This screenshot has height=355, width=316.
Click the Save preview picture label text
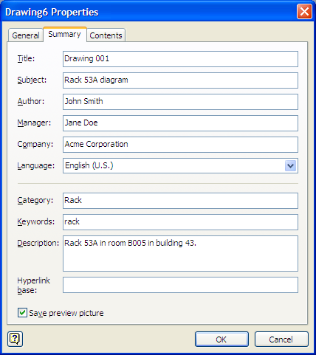coord(66,313)
